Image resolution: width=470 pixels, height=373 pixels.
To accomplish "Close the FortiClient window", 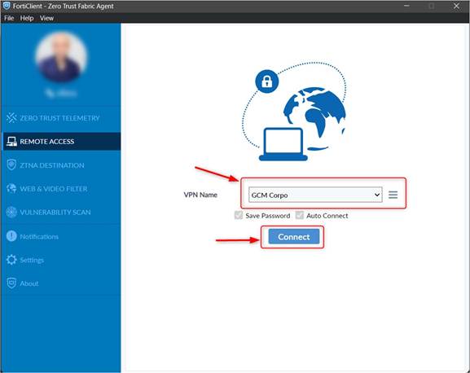I will coord(456,6).
